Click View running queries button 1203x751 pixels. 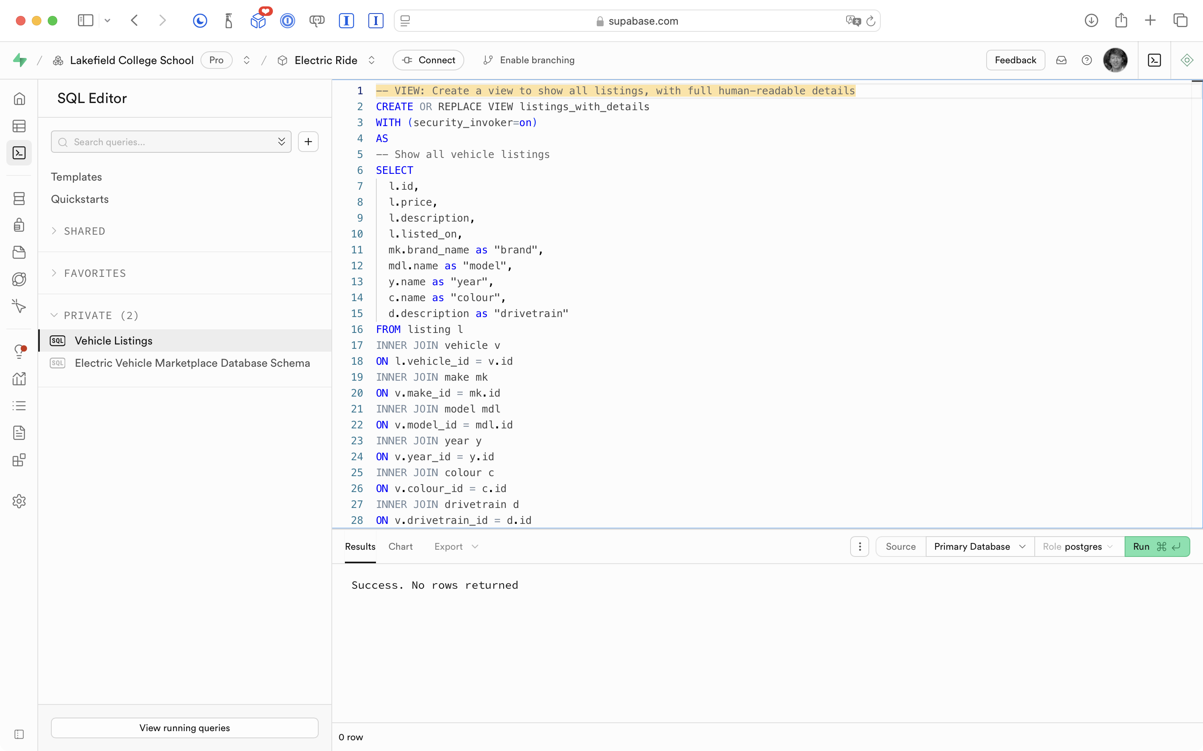pos(184,728)
